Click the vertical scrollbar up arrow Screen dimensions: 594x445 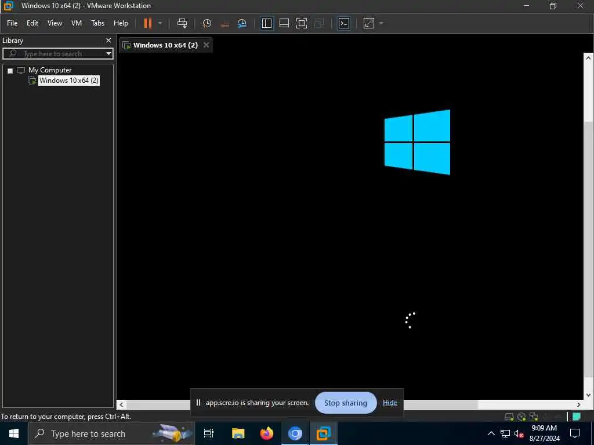pyautogui.click(x=588, y=59)
